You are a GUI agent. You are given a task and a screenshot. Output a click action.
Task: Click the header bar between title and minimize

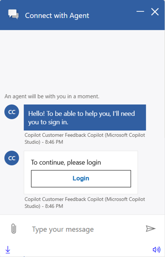pos(113,15)
